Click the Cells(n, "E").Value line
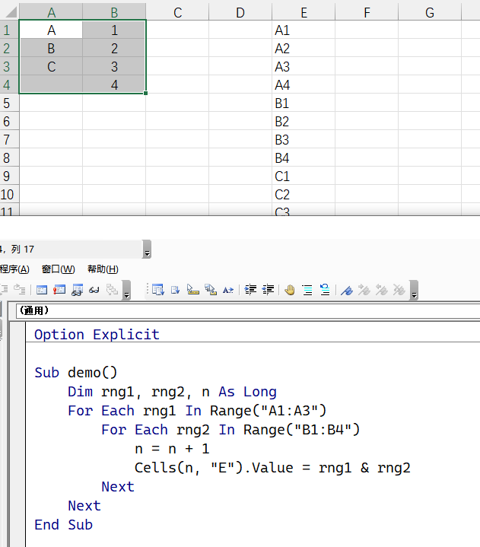Image resolution: width=480 pixels, height=547 pixels. click(272, 468)
